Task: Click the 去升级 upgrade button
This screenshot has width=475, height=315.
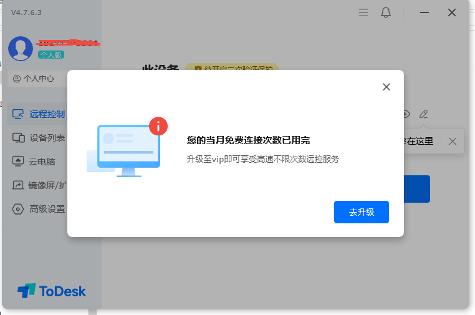Action: coord(362,212)
